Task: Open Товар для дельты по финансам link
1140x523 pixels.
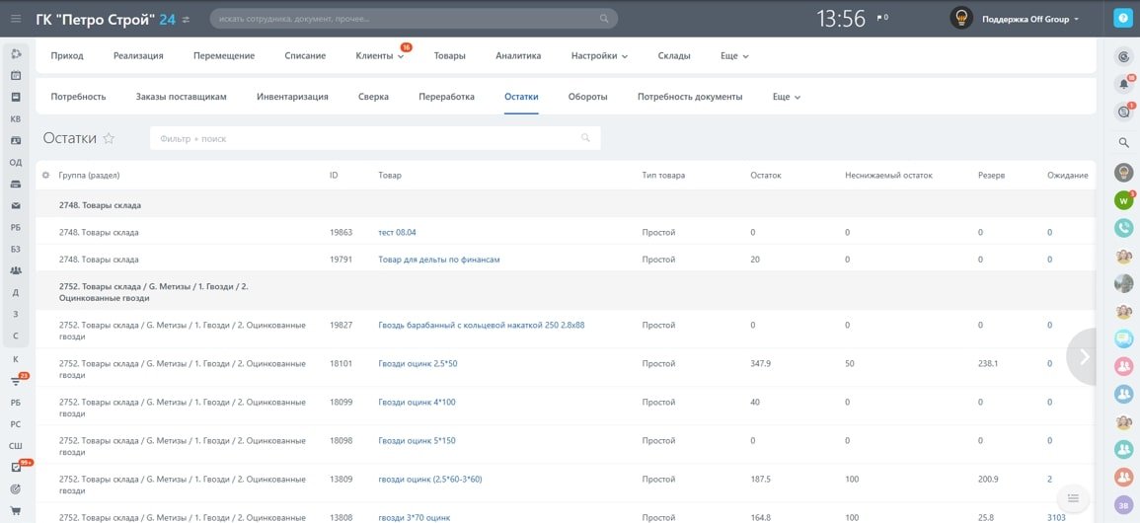Action: 439,260
